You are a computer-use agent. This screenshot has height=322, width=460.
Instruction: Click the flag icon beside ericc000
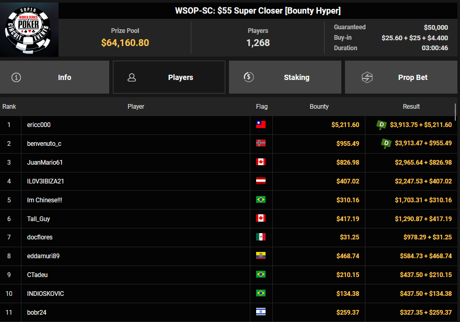260,125
